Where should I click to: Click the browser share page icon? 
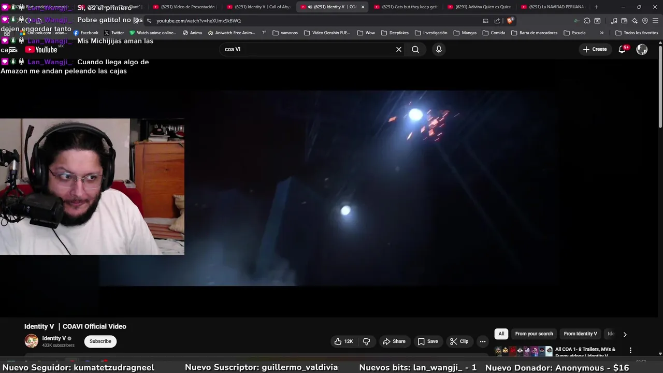click(x=497, y=21)
